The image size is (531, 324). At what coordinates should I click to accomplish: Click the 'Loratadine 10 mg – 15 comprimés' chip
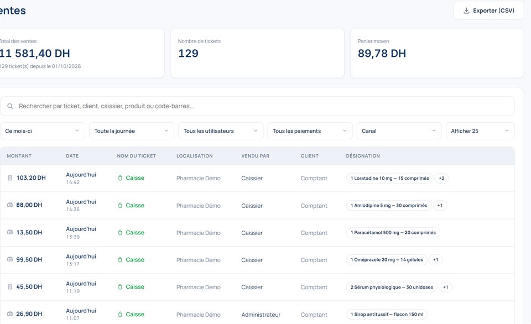pos(390,178)
